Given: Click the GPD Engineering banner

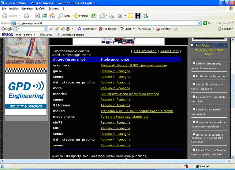Looking at the screenshot, I should click(x=26, y=95).
